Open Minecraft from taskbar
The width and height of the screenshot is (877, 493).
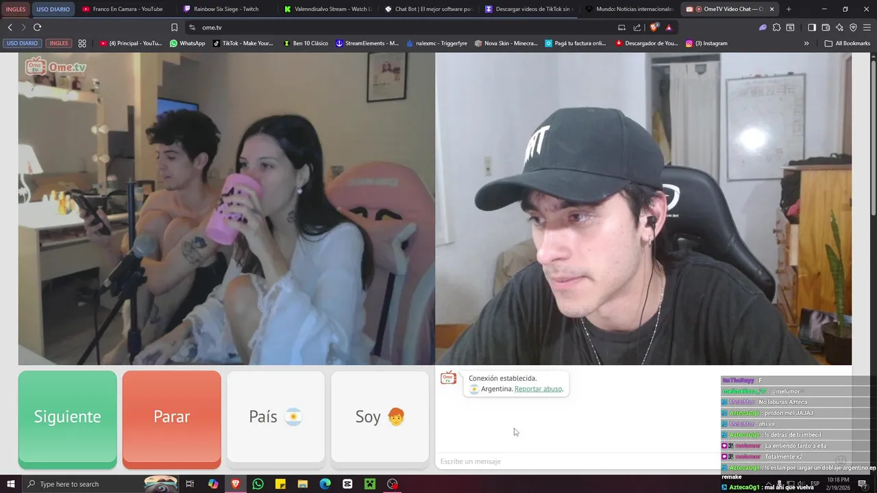click(x=370, y=484)
